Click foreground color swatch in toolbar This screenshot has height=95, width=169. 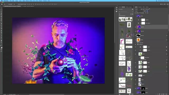(1, 47)
